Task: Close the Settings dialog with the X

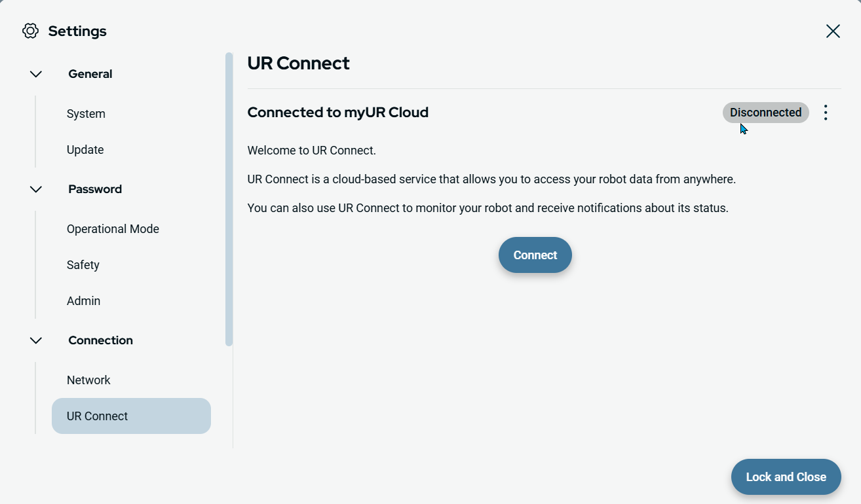Action: (832, 31)
